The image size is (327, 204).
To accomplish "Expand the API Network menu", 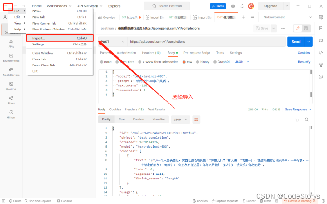I will click(89, 6).
